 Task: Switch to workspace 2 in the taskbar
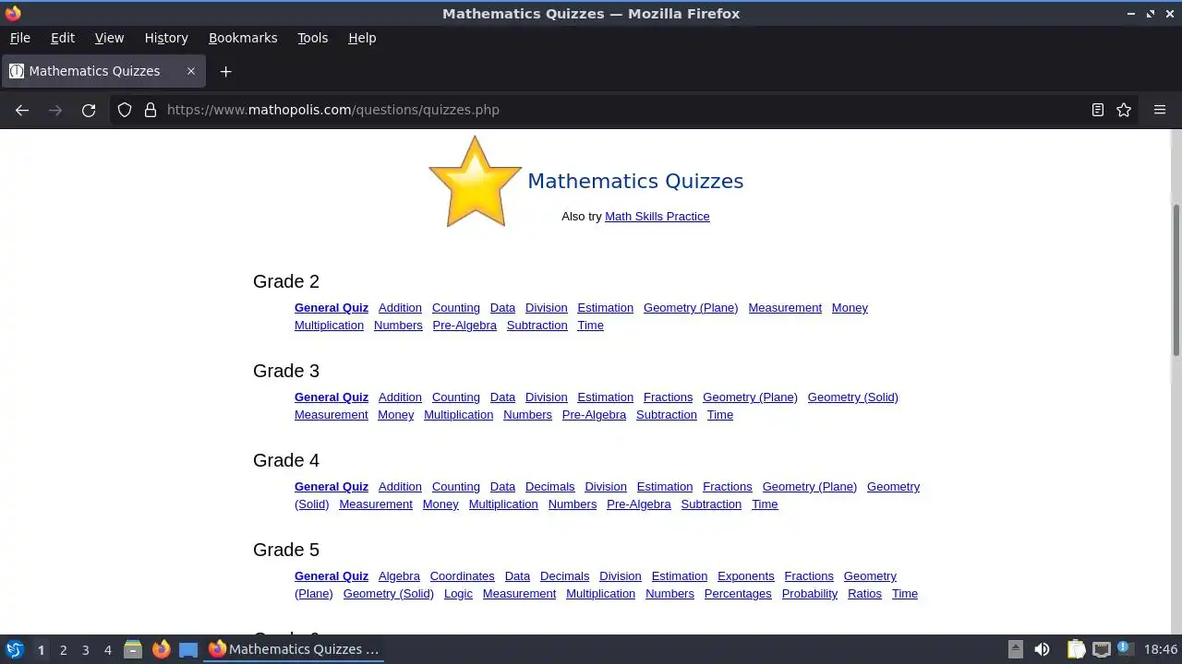[63, 649]
